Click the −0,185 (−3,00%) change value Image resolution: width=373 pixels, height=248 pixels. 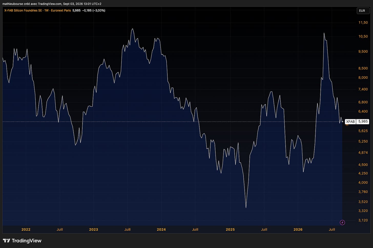pos(94,10)
